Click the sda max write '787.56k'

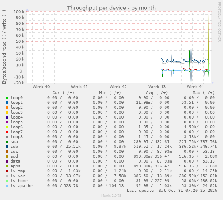tap(209, 142)
